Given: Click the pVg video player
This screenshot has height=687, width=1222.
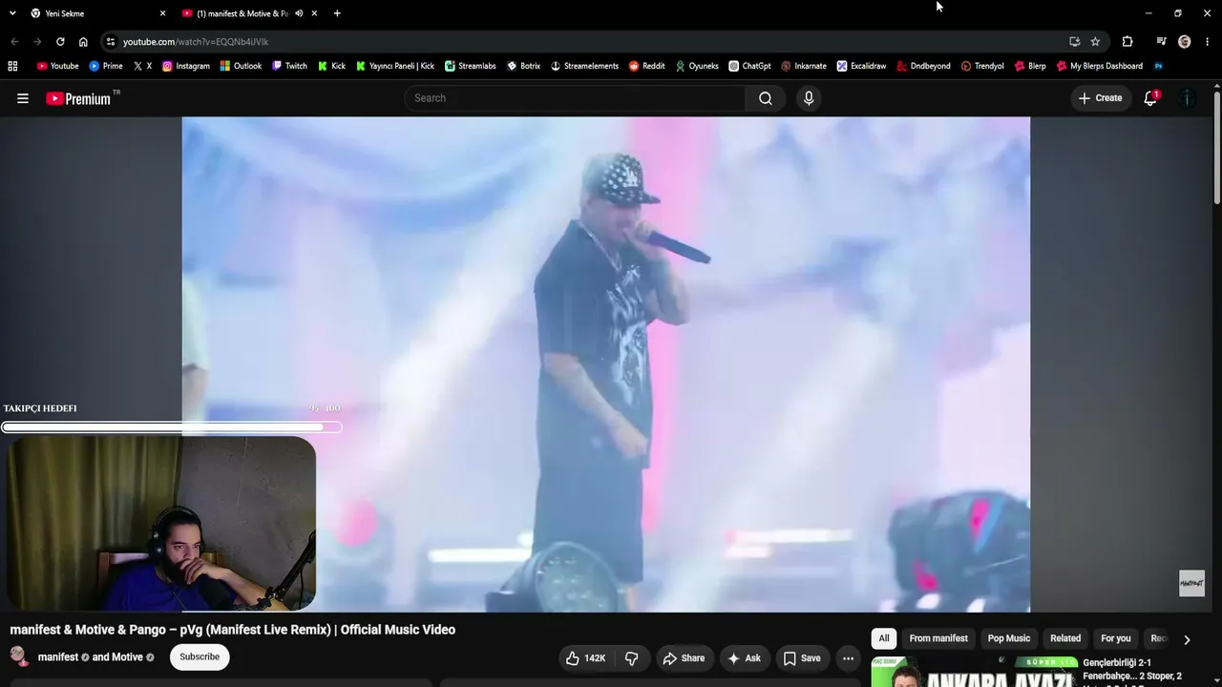Looking at the screenshot, I should coord(606,364).
